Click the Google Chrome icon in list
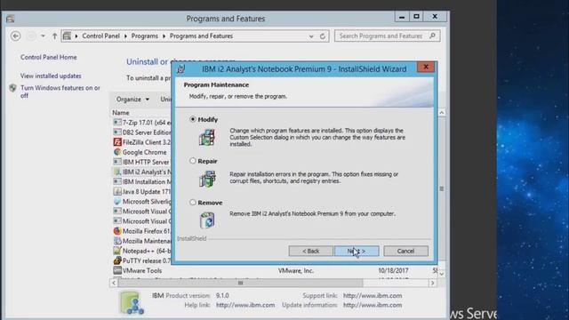Image resolution: width=569 pixels, height=320 pixels. coord(116,152)
